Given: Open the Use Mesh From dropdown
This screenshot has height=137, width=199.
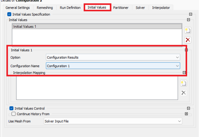Looking at the screenshot, I should [x=113, y=121].
